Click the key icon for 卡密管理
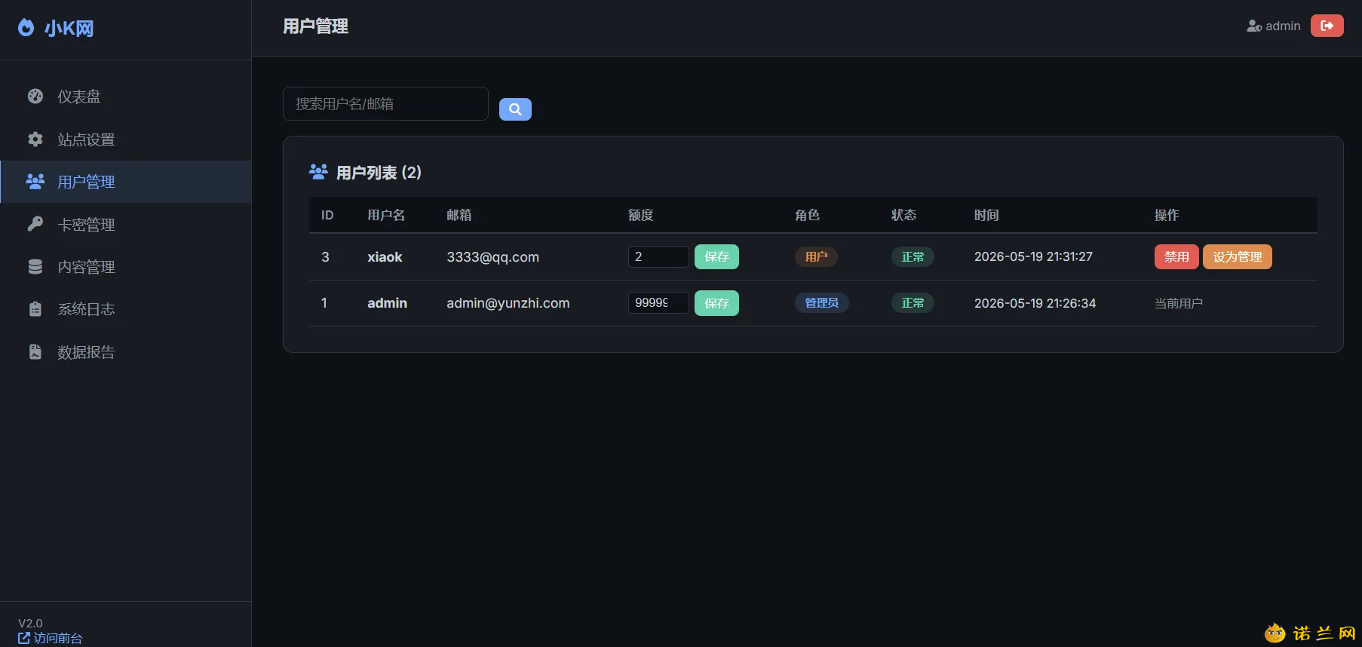 [x=35, y=224]
